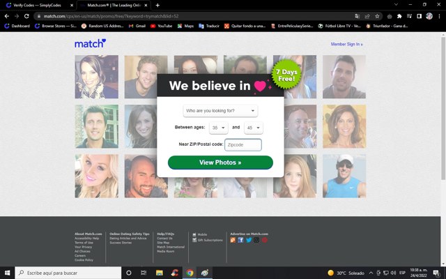
Task: Open the Gmail bookmark
Action: click(137, 26)
